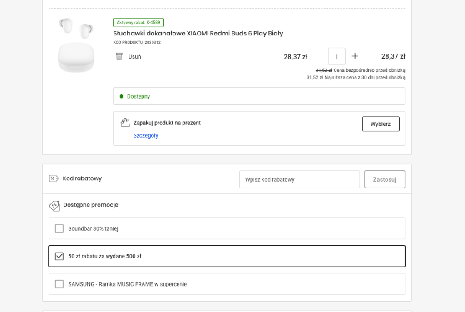Click the product quantity input box
Image resolution: width=465 pixels, height=312 pixels.
pyautogui.click(x=336, y=57)
